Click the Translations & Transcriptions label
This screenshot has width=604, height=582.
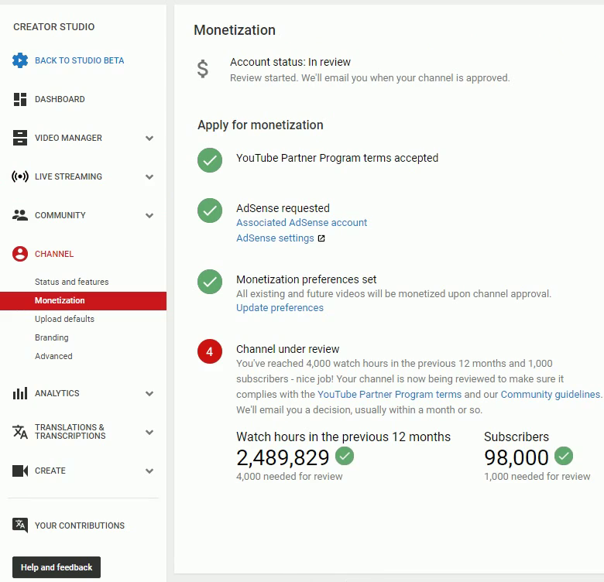pyautogui.click(x=70, y=432)
